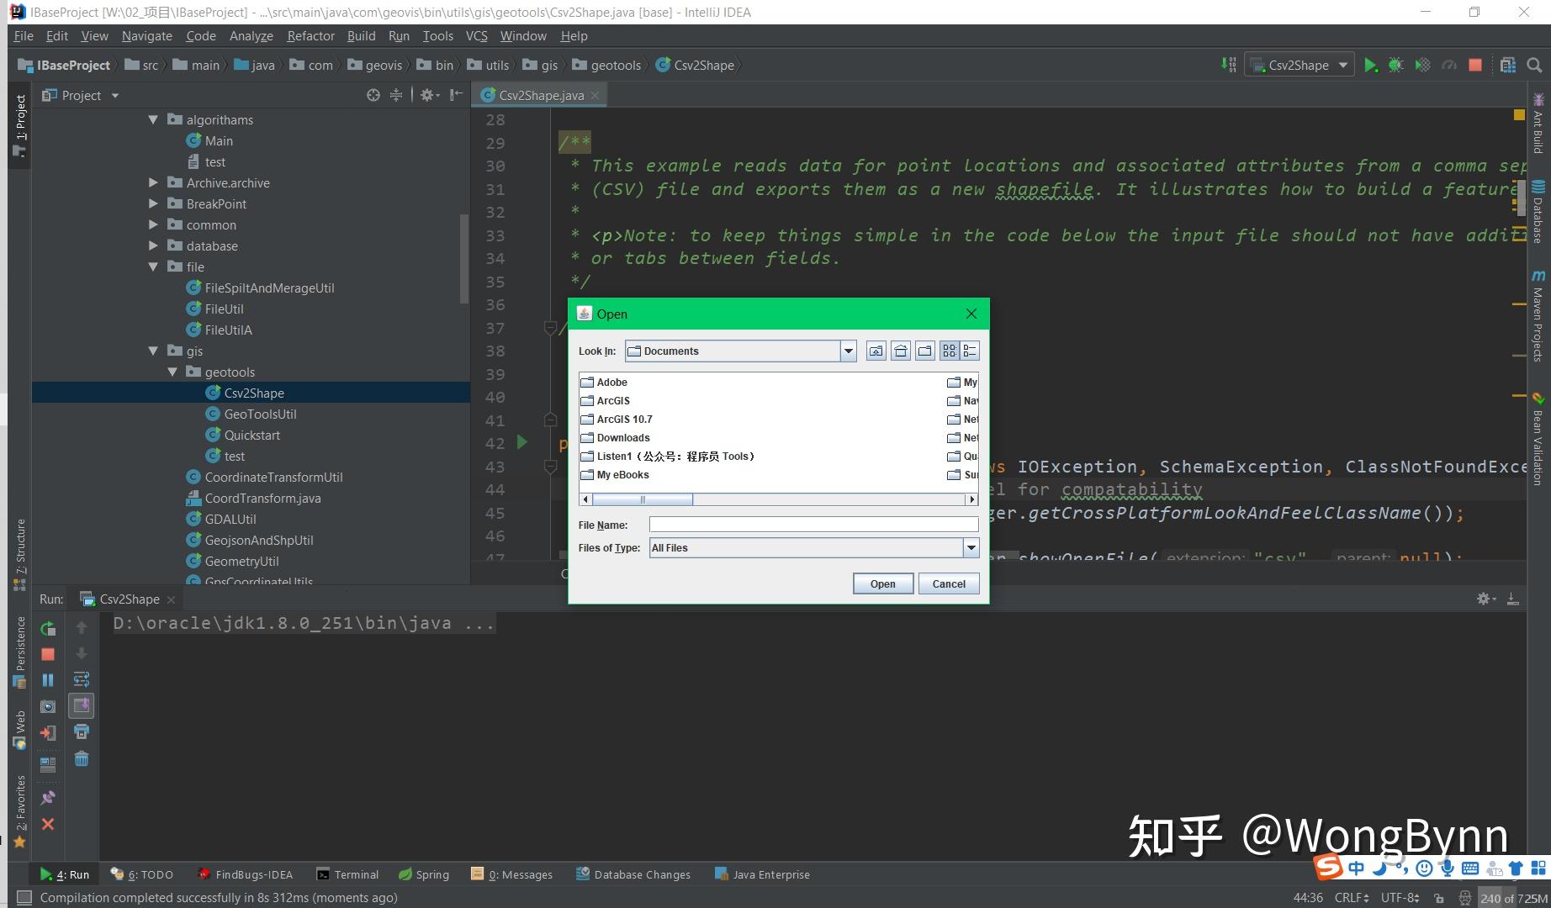1551x908 pixels.
Task: Expand the Archive.archive folder
Action: 153,183
